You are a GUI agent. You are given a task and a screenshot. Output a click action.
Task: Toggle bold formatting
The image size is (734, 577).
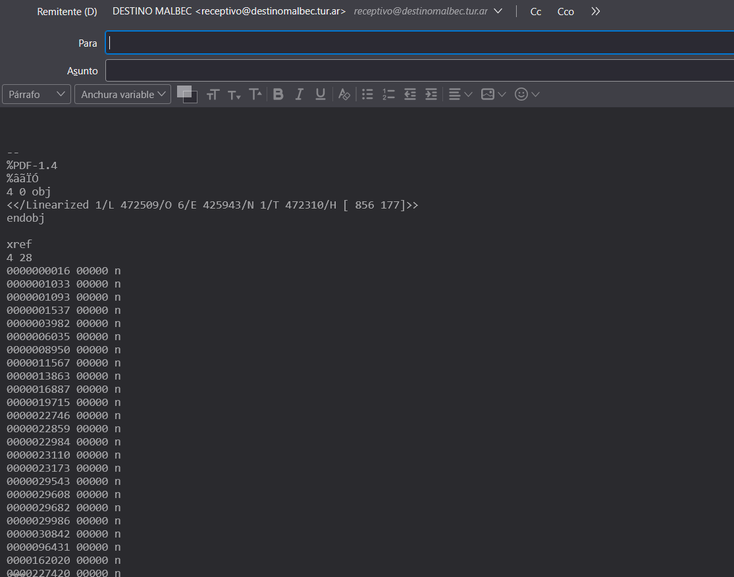pyautogui.click(x=278, y=94)
